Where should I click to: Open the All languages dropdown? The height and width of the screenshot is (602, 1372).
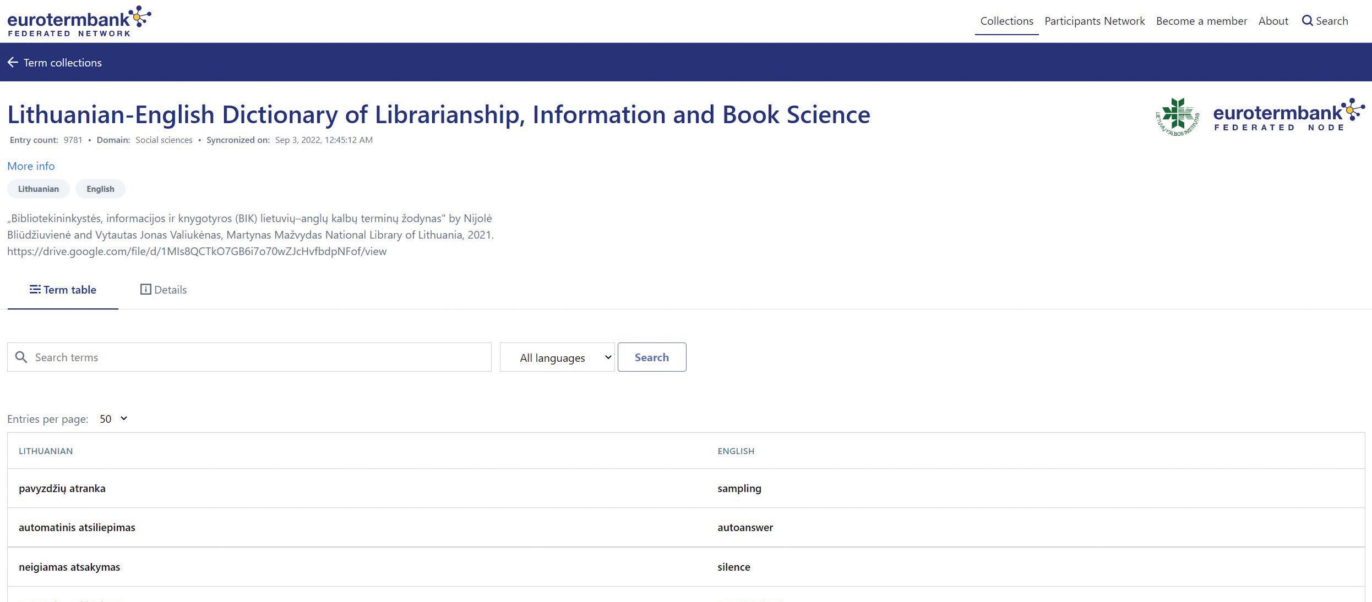click(x=557, y=357)
